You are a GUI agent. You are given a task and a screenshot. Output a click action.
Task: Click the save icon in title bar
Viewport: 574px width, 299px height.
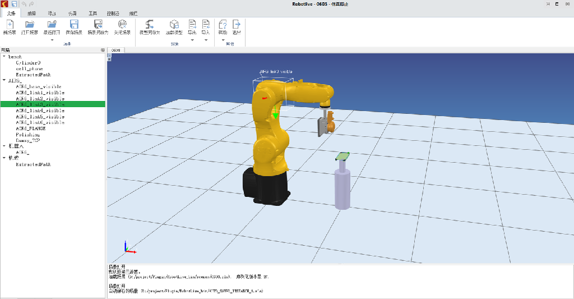click(x=14, y=4)
